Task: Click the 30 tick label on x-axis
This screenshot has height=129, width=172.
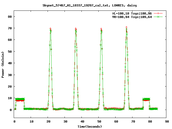Action: [x=65, y=121]
